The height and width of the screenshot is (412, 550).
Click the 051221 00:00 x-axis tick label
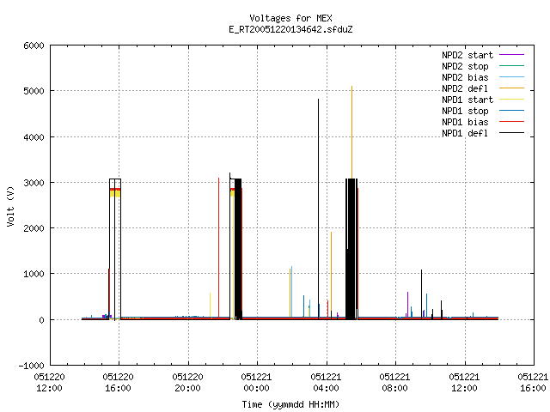(256, 383)
